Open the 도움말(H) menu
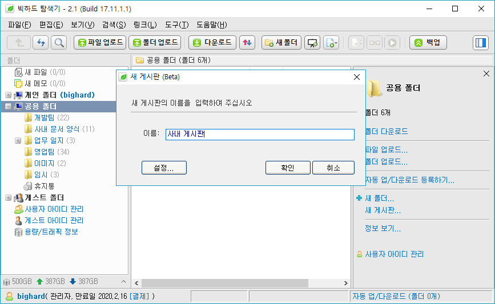Image resolution: width=495 pixels, height=304 pixels. [211, 25]
